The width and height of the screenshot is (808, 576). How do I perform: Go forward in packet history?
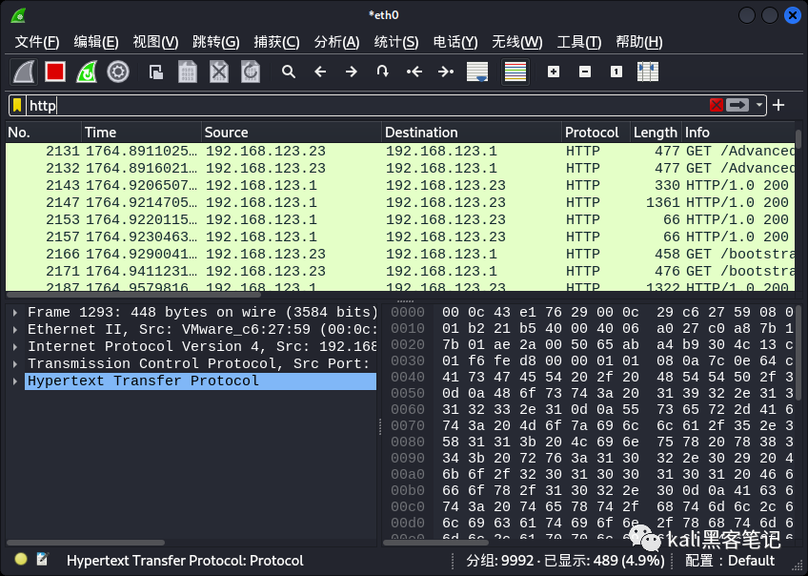point(352,72)
